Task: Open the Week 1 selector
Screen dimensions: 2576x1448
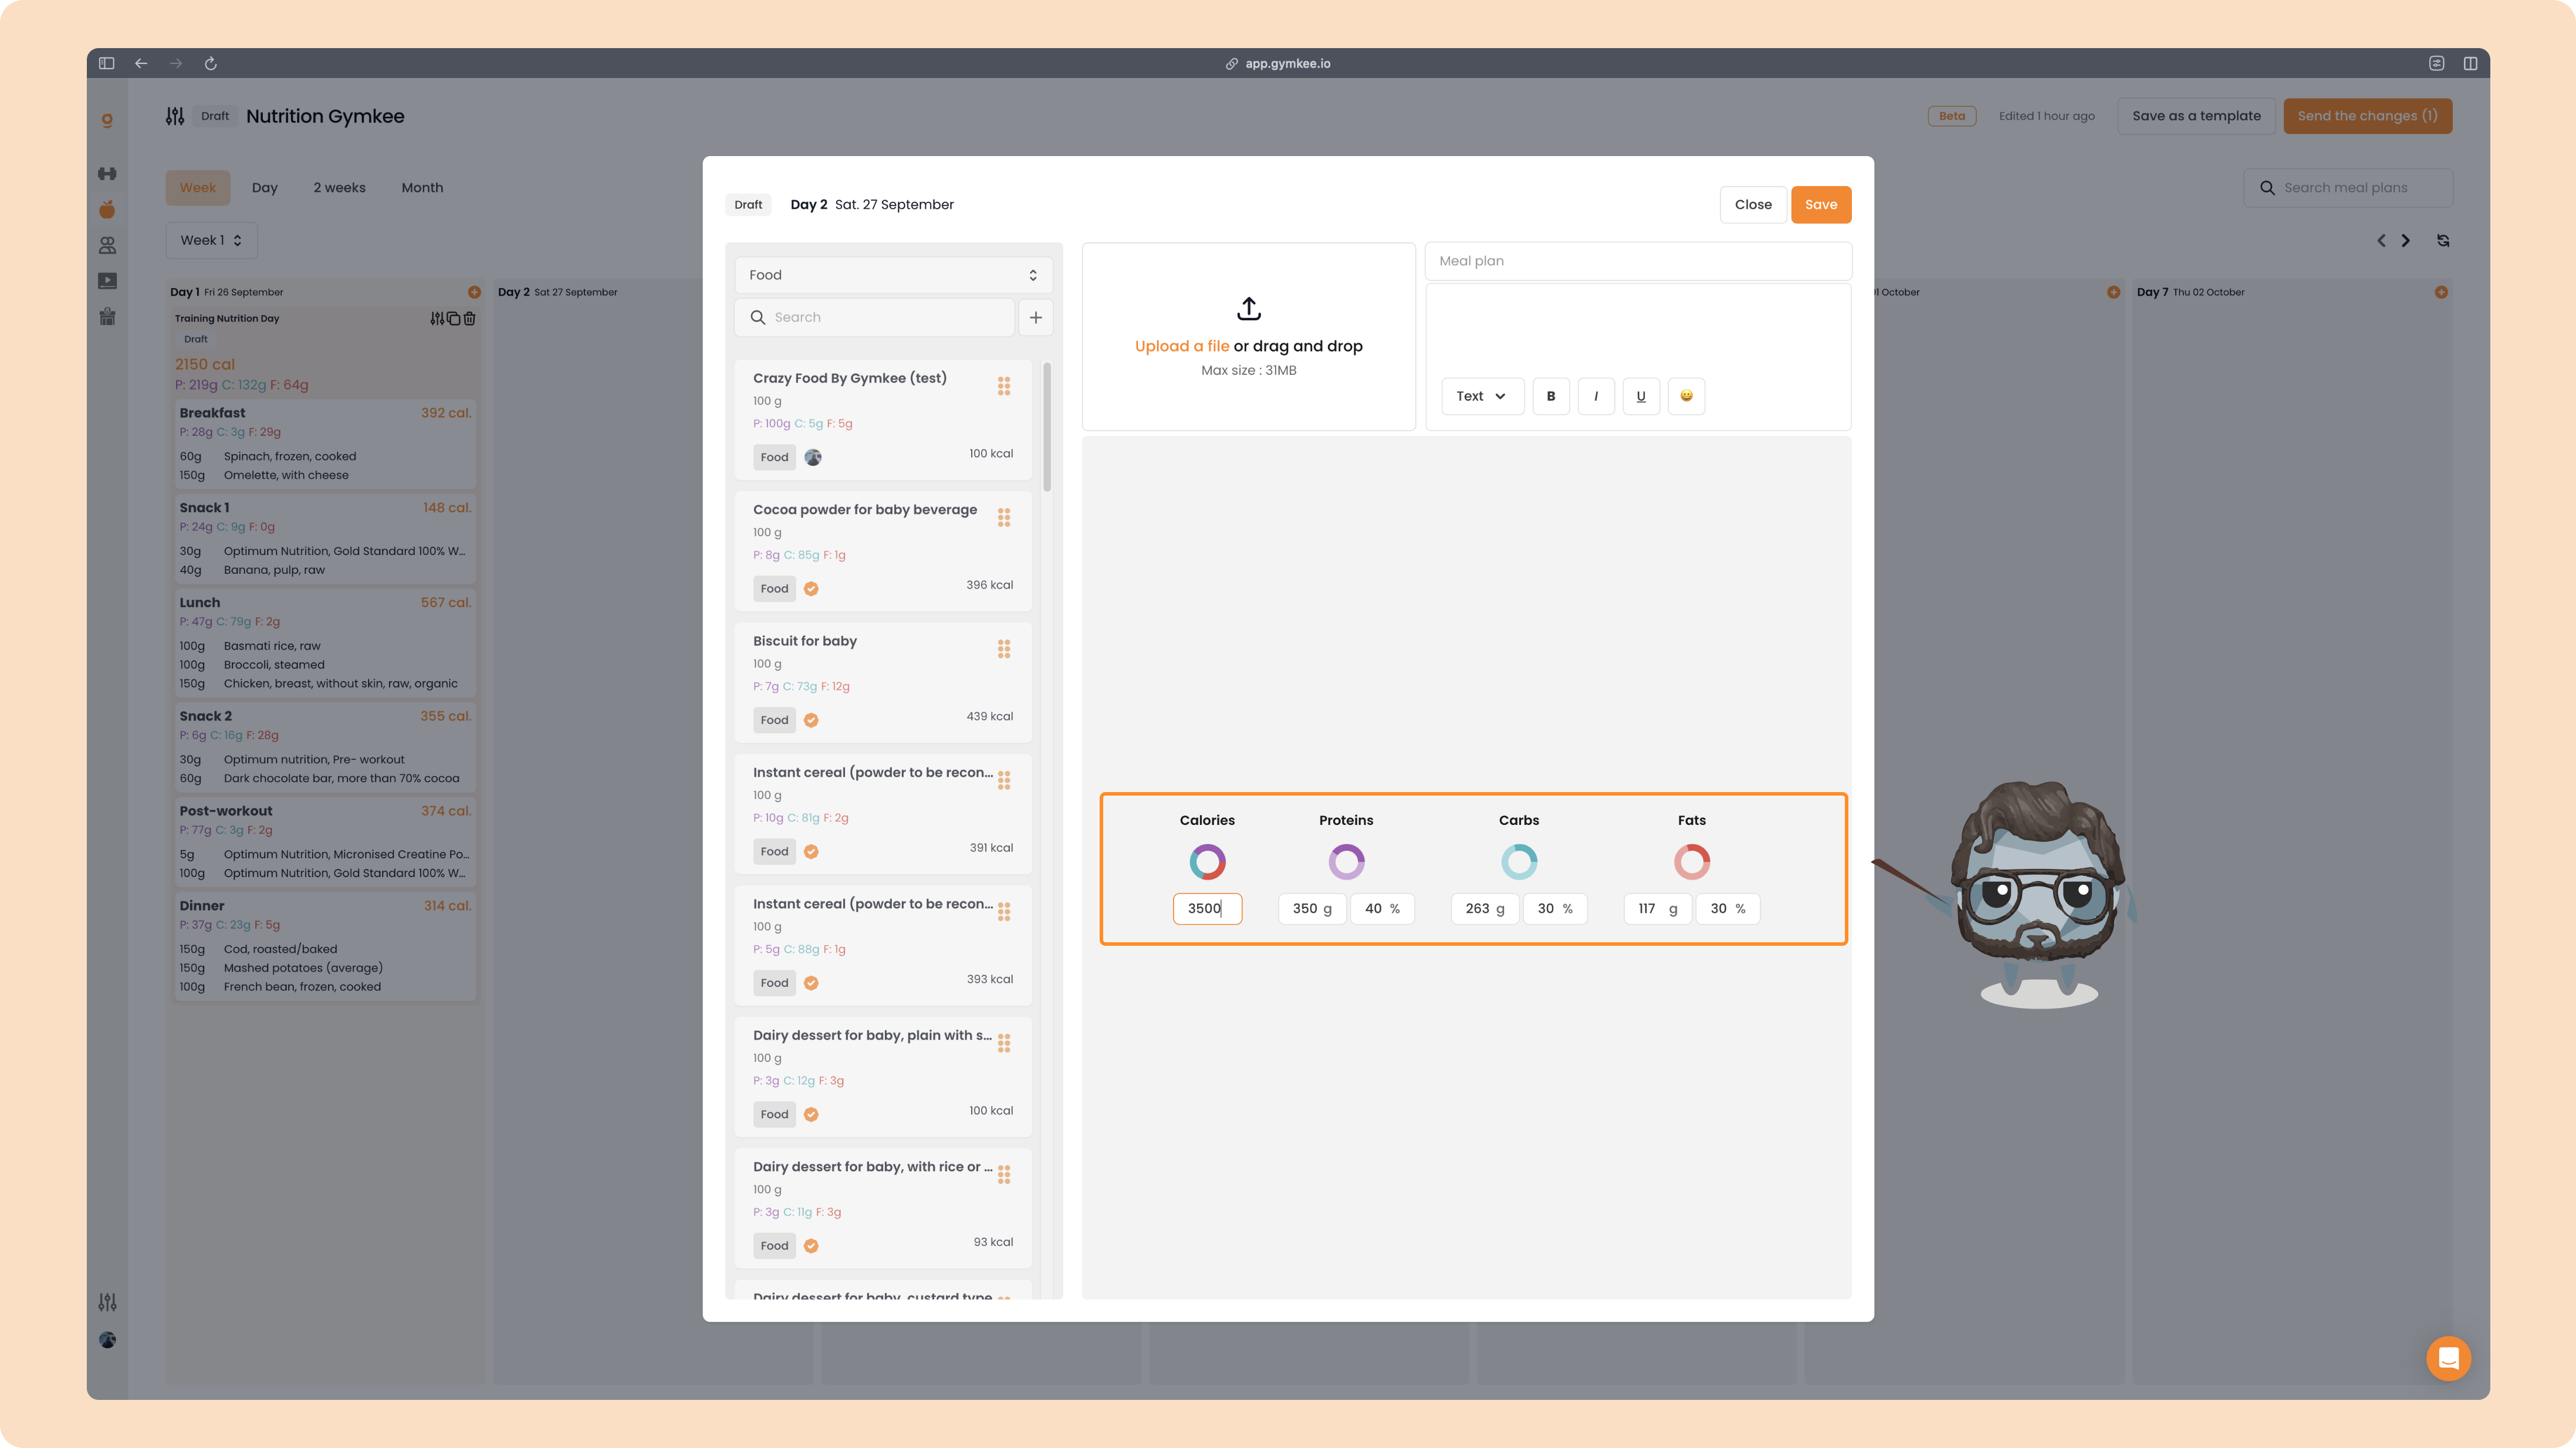Action: (x=211, y=240)
